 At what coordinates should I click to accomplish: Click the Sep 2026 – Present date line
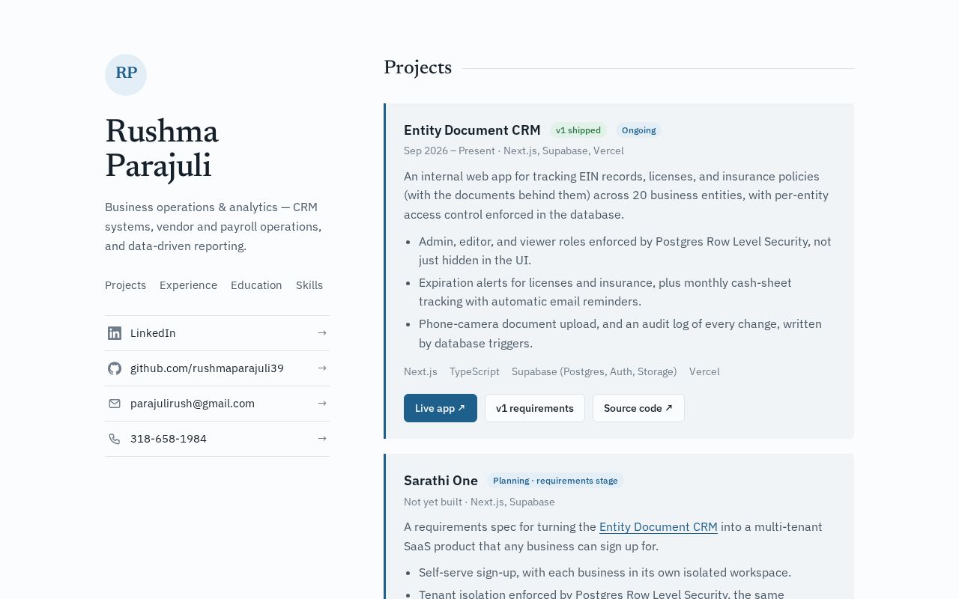(514, 150)
